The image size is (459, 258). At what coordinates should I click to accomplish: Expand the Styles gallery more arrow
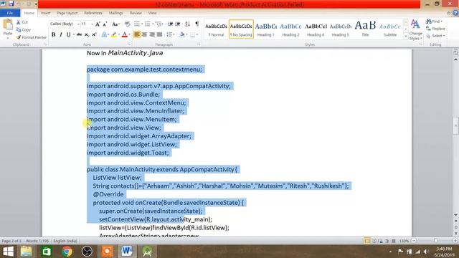click(406, 37)
